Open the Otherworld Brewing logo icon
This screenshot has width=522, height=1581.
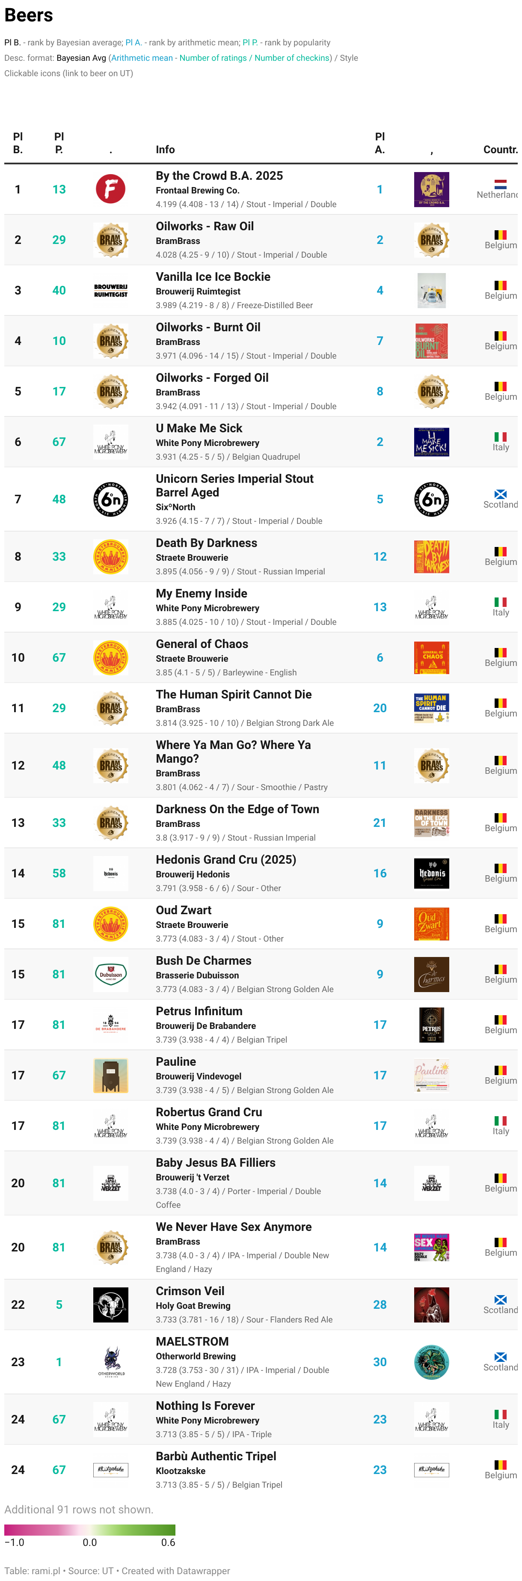coord(110,1361)
